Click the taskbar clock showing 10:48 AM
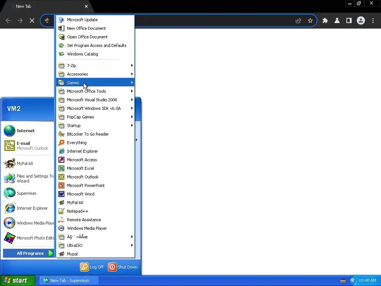 coord(367,280)
